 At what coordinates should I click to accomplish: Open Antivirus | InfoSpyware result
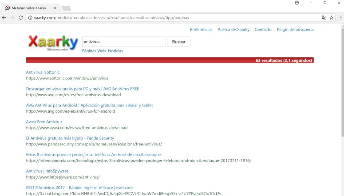[47, 171]
